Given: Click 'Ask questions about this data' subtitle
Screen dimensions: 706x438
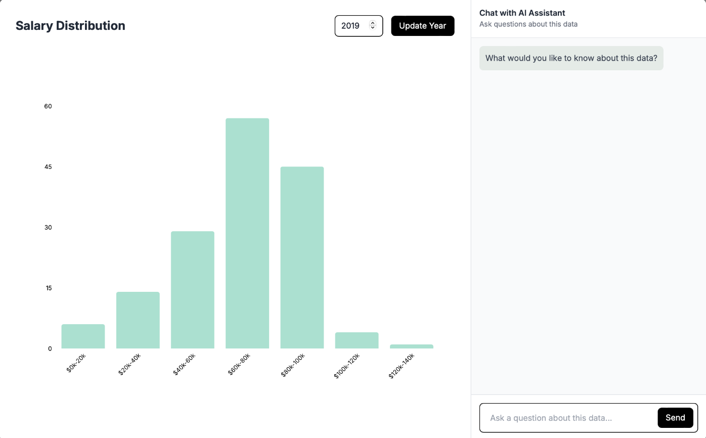Looking at the screenshot, I should (528, 24).
